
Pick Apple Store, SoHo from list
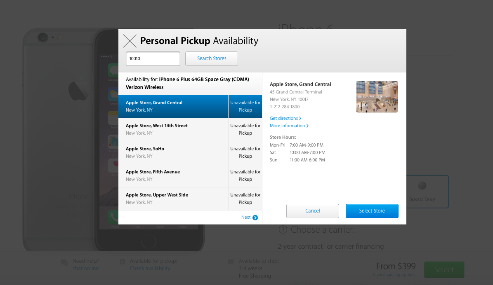coord(173,153)
